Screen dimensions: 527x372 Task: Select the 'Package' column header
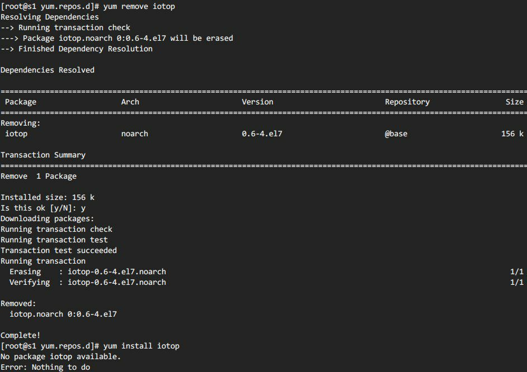(21, 102)
